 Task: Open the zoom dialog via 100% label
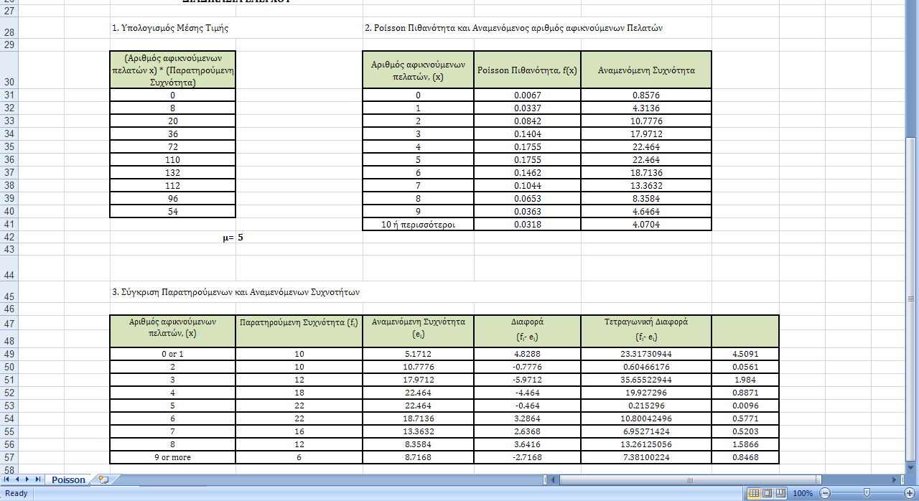pos(803,493)
